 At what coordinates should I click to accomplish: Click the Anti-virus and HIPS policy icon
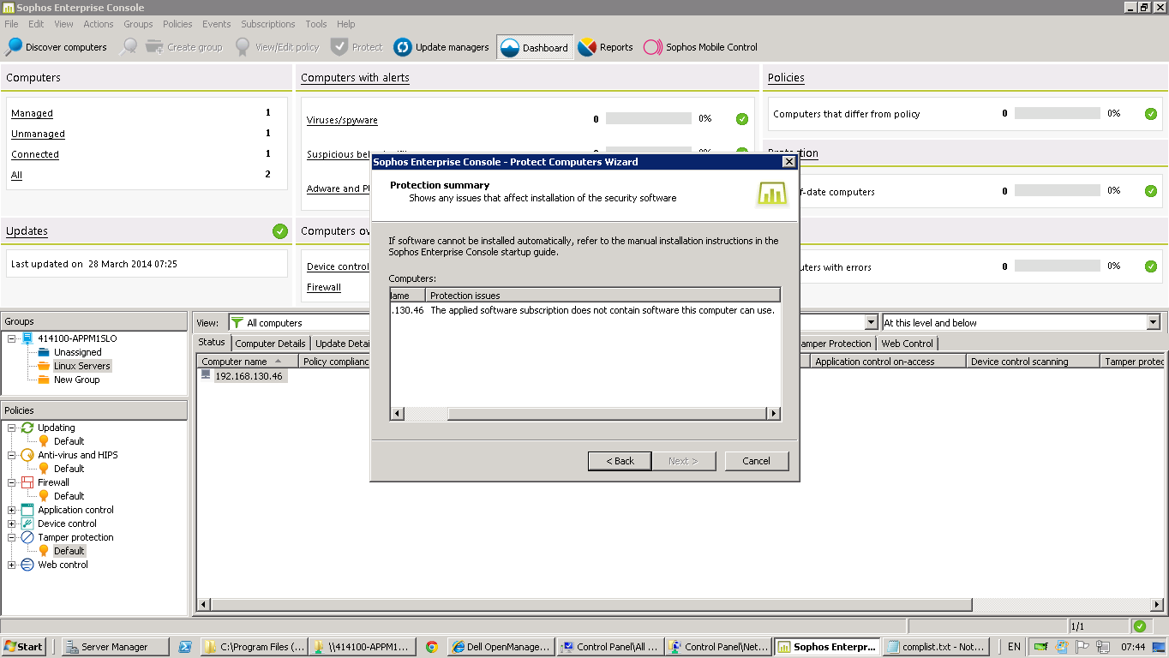(x=27, y=455)
